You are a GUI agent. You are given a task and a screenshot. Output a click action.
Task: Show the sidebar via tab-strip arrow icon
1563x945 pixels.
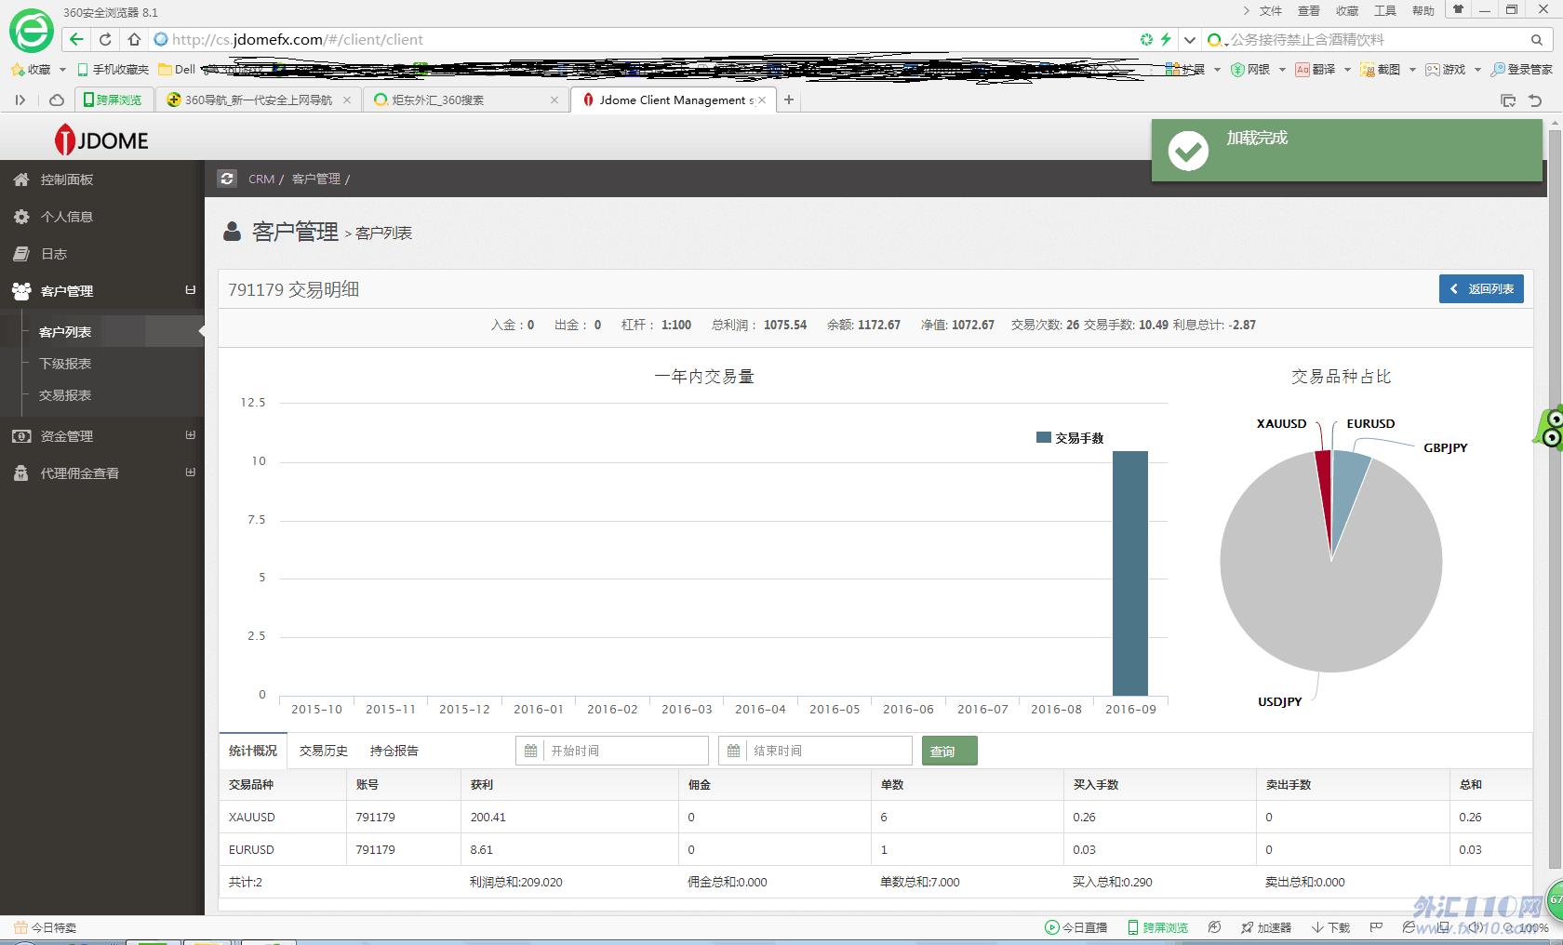tap(20, 100)
